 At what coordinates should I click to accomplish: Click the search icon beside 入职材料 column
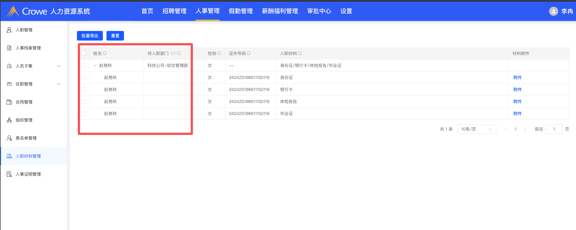tap(300, 54)
